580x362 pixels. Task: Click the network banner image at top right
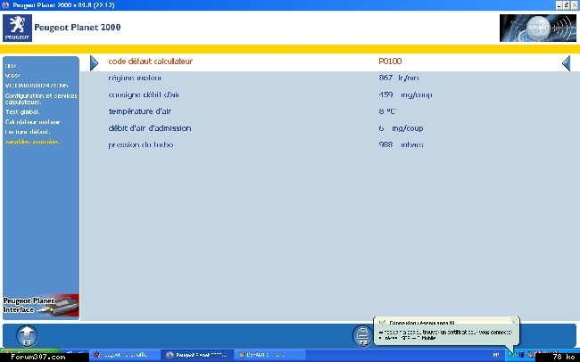[538, 29]
